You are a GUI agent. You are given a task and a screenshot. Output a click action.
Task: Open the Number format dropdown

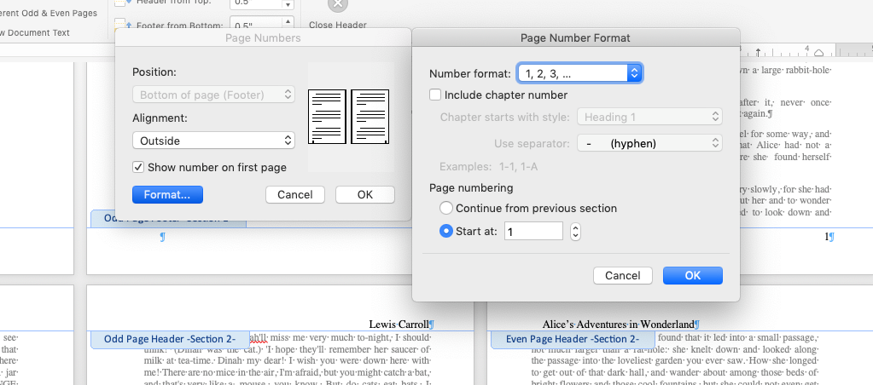point(579,73)
